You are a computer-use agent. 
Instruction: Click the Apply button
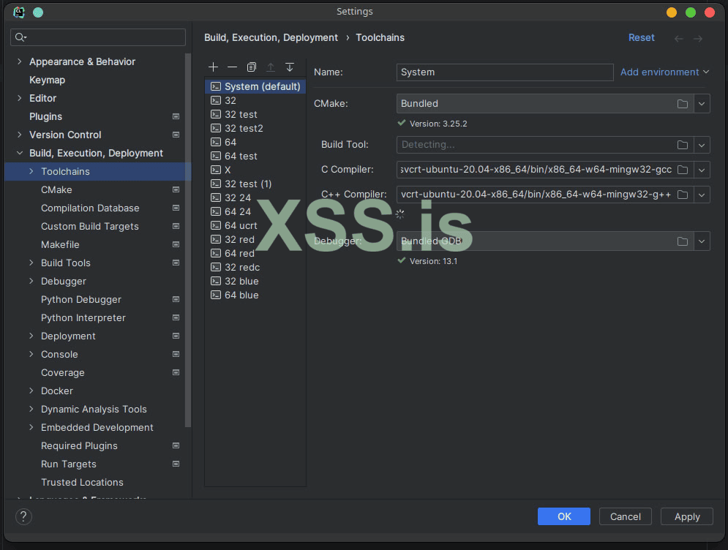(x=687, y=516)
